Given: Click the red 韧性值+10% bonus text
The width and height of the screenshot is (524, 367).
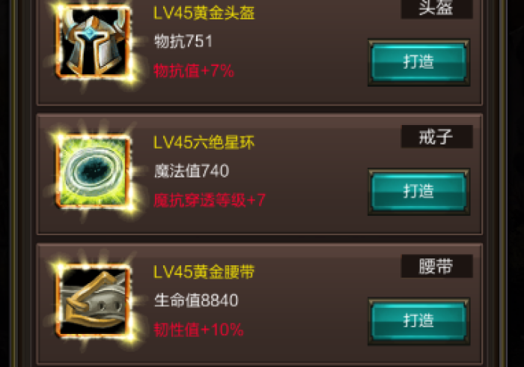Looking at the screenshot, I should click(198, 330).
